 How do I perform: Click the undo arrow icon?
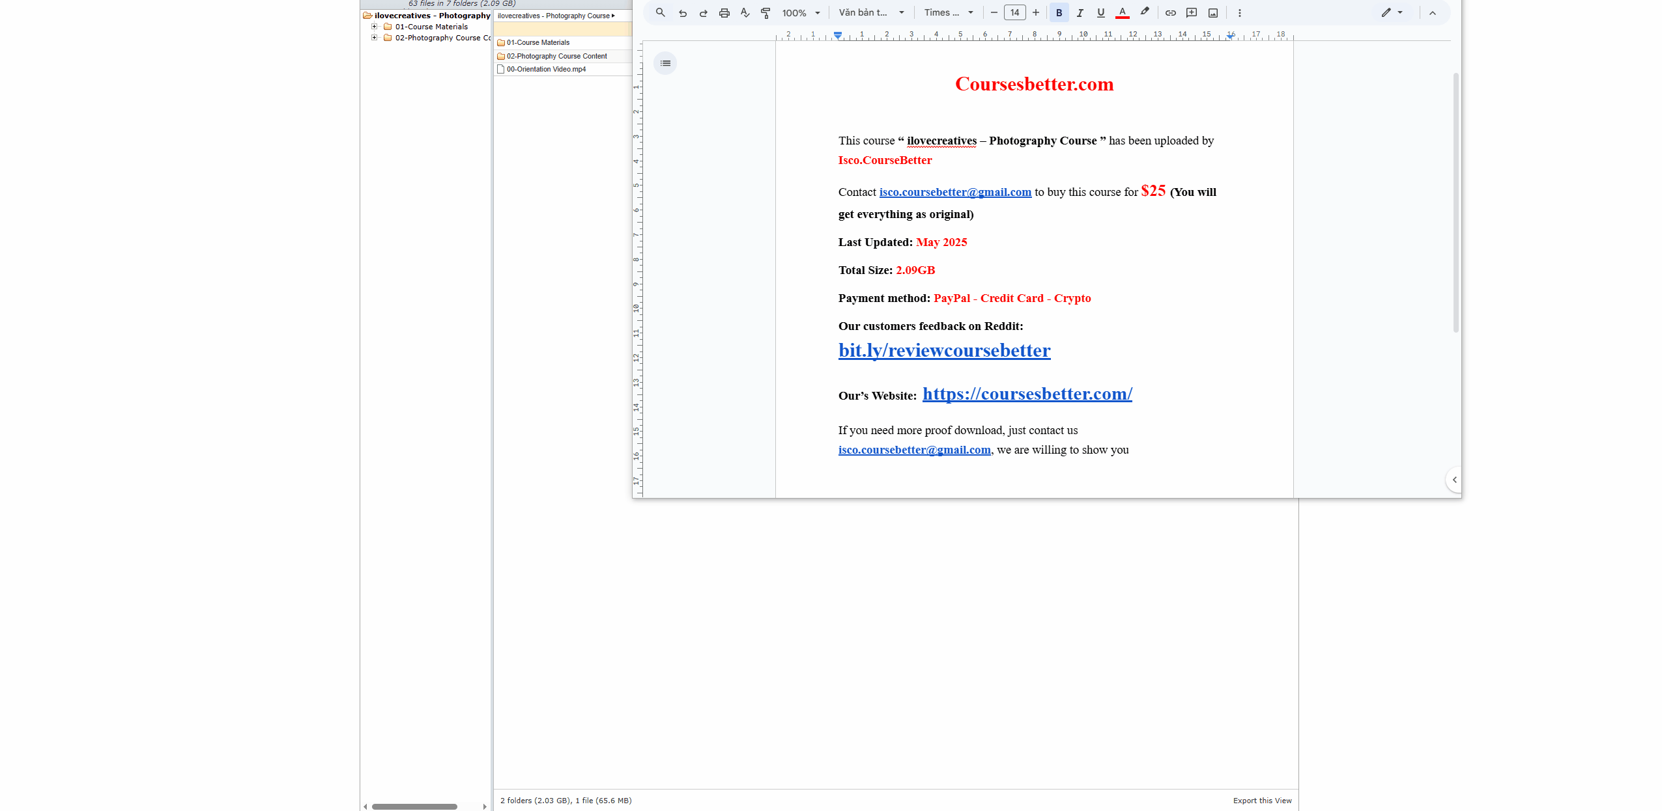pos(682,12)
